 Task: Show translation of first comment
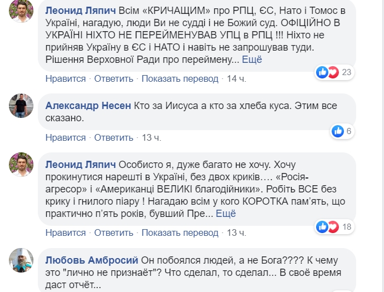180,78
